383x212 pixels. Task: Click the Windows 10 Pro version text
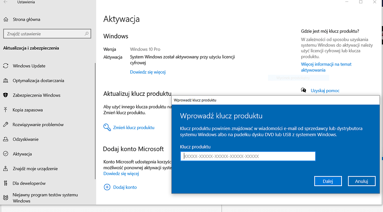click(x=145, y=49)
